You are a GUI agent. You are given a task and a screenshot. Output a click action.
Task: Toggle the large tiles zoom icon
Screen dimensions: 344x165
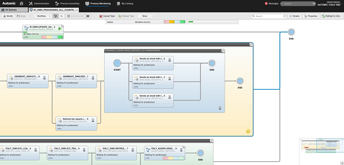[x=88, y=16]
